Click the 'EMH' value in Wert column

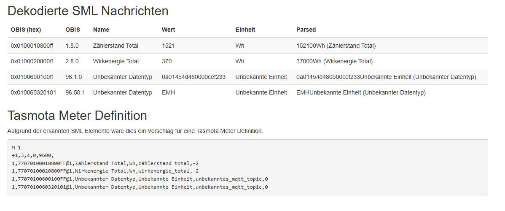pos(168,92)
